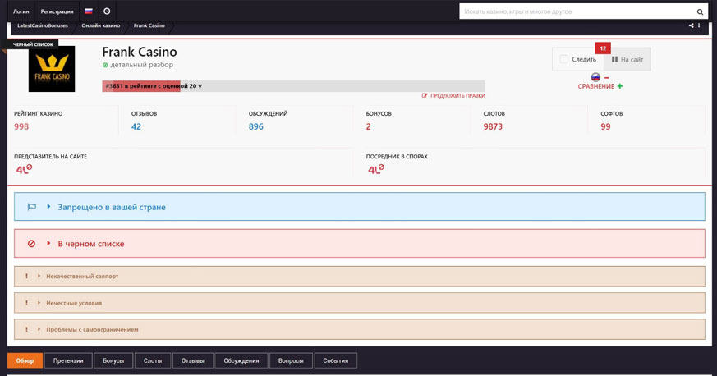This screenshot has width=717, height=376.
Task: Open the clock icon in the top bar
Action: tap(107, 11)
